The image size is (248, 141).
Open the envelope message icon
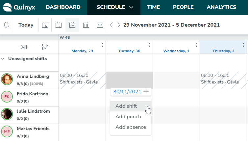click(24, 47)
